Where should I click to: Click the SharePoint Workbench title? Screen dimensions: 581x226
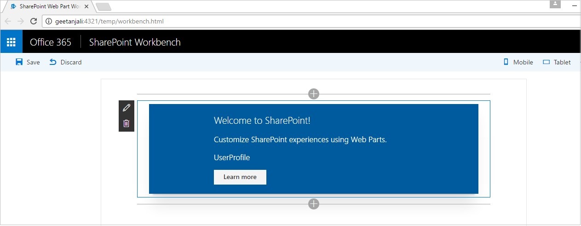click(x=135, y=42)
